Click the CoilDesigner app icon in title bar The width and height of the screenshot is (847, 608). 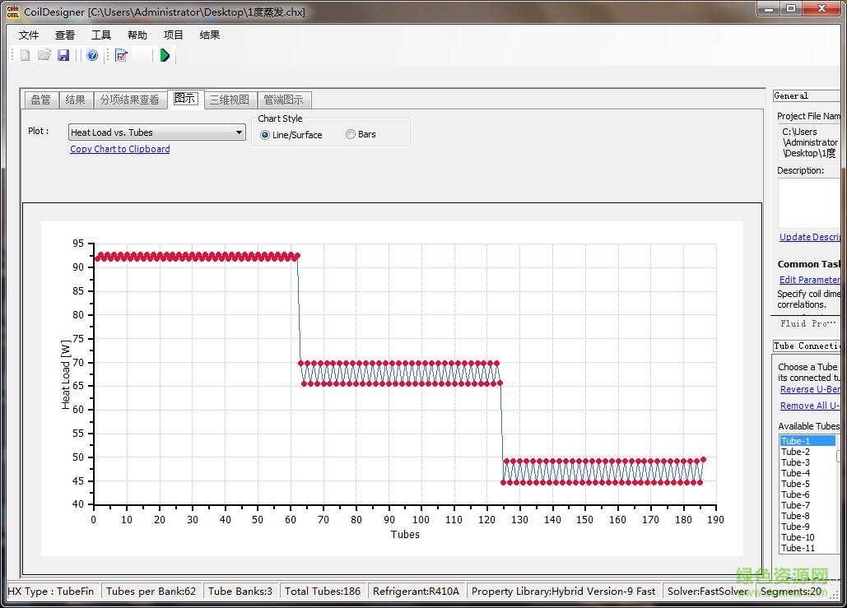point(12,12)
